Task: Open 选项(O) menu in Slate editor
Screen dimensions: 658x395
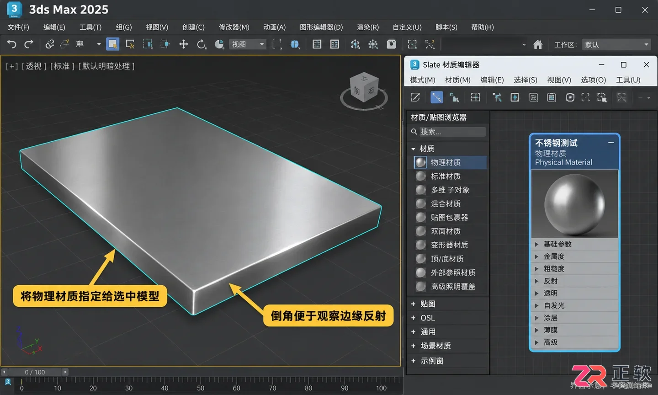Action: tap(593, 80)
